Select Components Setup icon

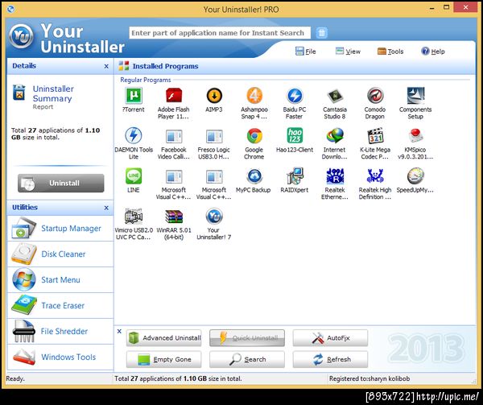[x=415, y=96]
